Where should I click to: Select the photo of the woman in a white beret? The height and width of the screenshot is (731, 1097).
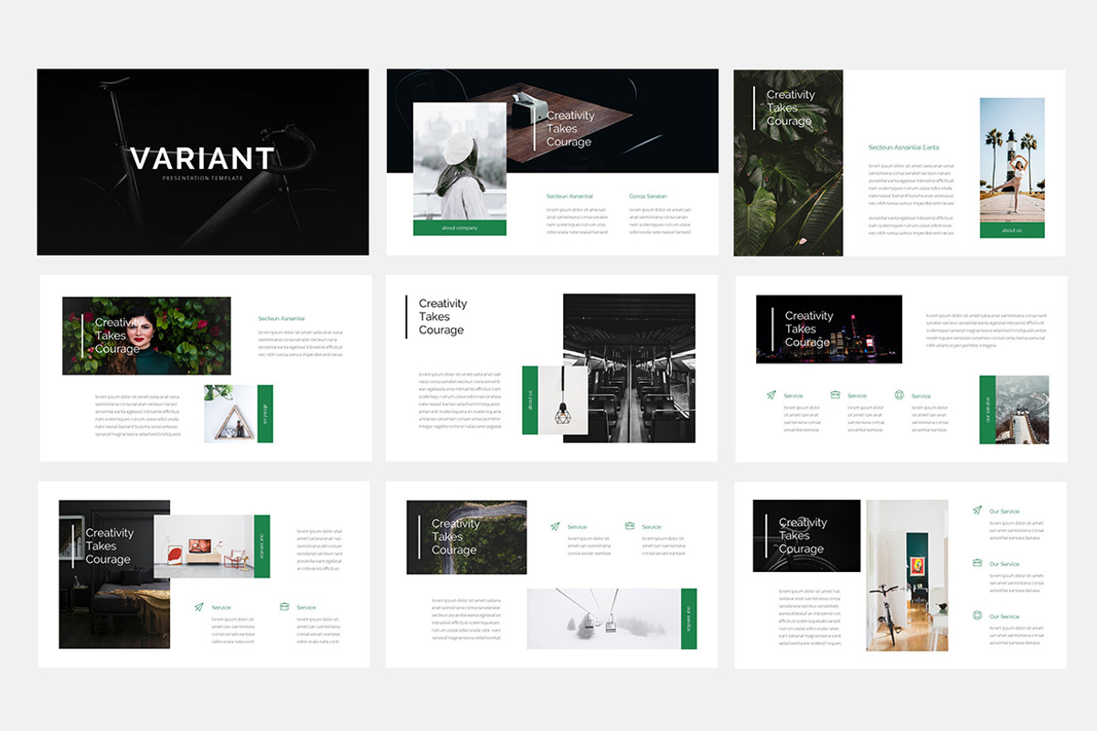(460, 161)
